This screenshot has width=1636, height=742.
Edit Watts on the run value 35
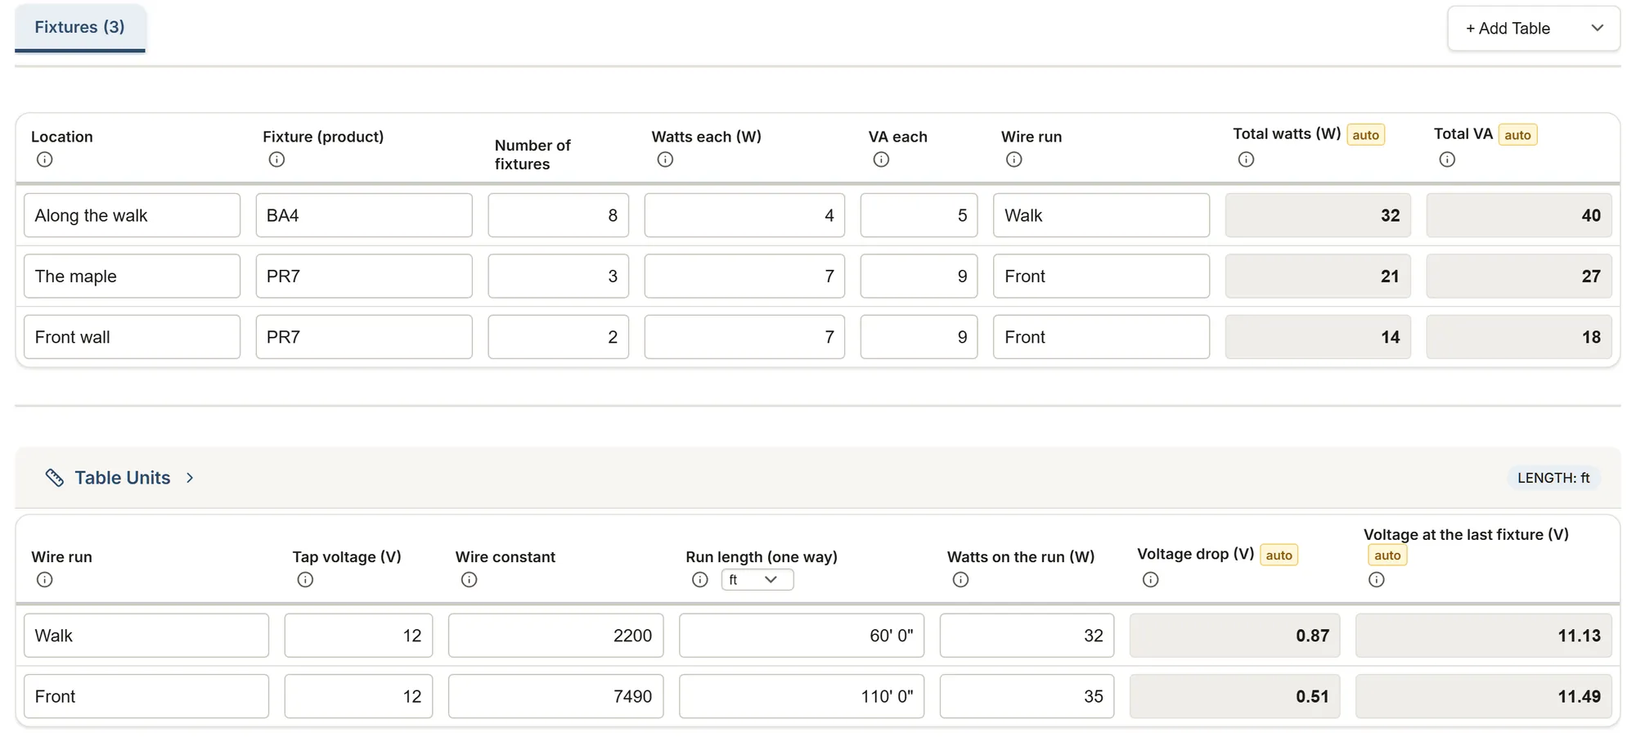point(1027,696)
